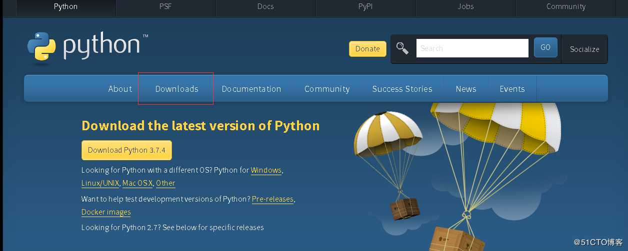The width and height of the screenshot is (628, 251).
Task: Follow the Mac OS X link
Action: [x=137, y=183]
